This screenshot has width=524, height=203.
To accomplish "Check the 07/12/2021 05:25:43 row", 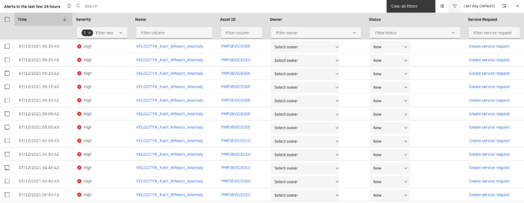I will 7,60.
